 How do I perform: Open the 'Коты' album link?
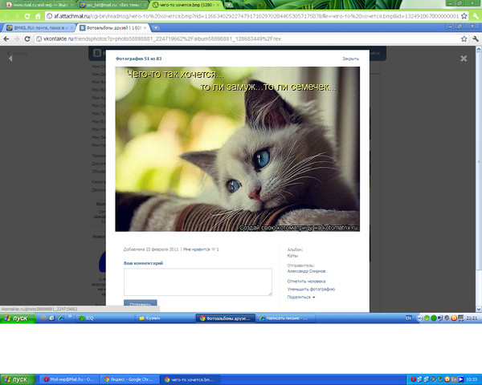click(292, 256)
